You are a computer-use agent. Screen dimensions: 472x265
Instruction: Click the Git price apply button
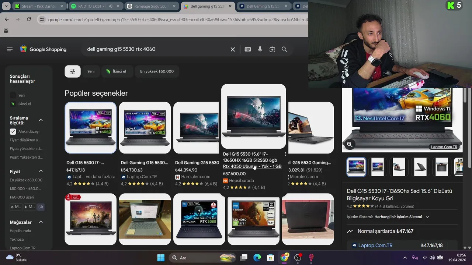pos(41,207)
